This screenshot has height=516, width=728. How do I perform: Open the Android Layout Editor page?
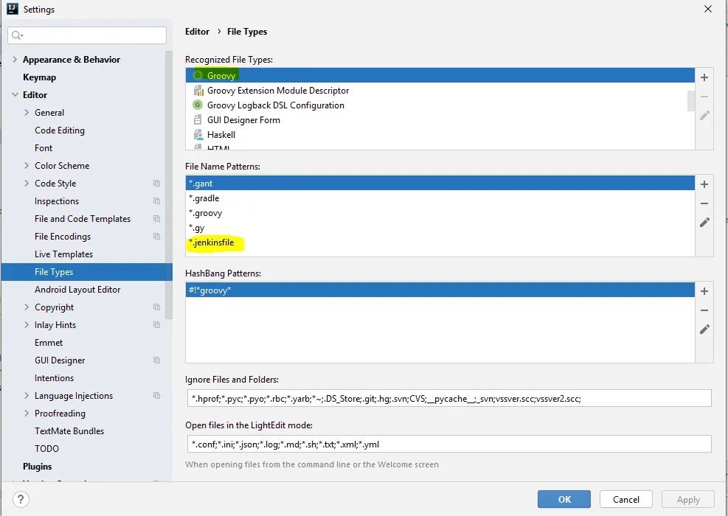[77, 290]
